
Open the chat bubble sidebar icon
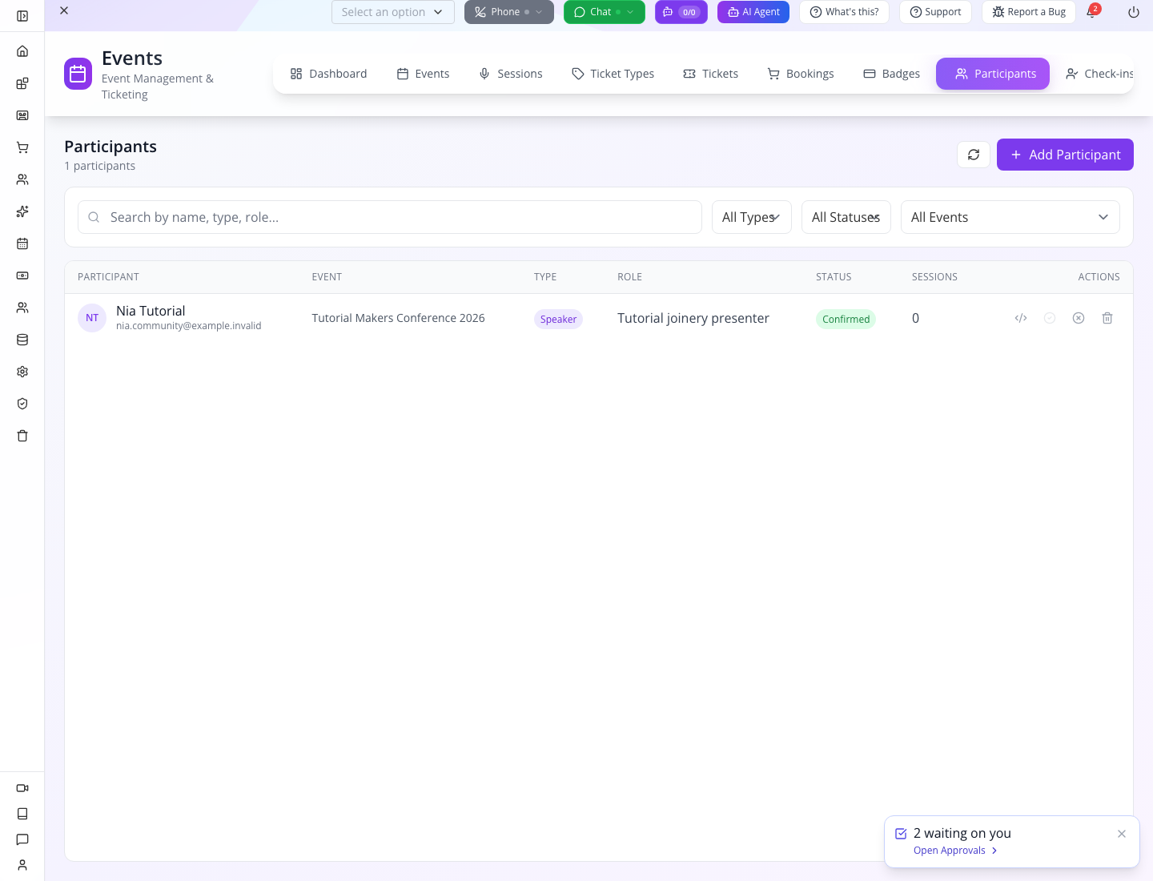pos(22,839)
